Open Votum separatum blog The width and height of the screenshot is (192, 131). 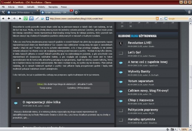[x=141, y=81]
